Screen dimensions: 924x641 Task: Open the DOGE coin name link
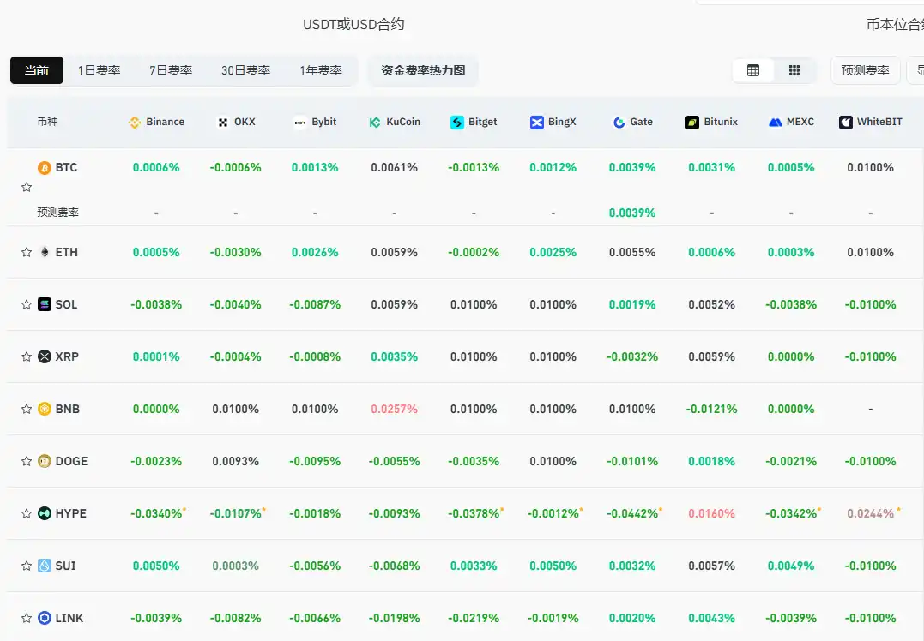click(71, 461)
